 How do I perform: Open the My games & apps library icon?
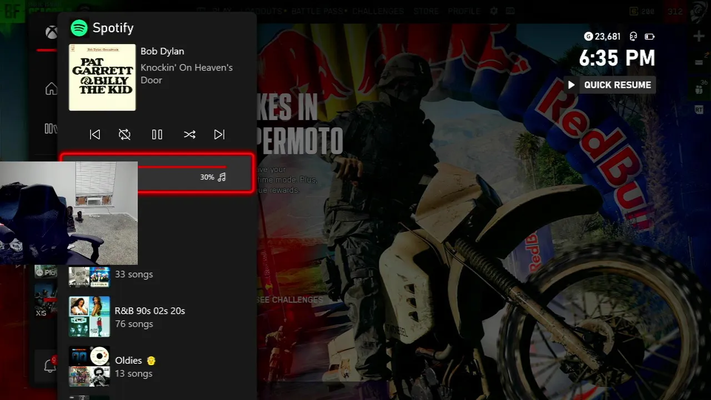click(51, 129)
